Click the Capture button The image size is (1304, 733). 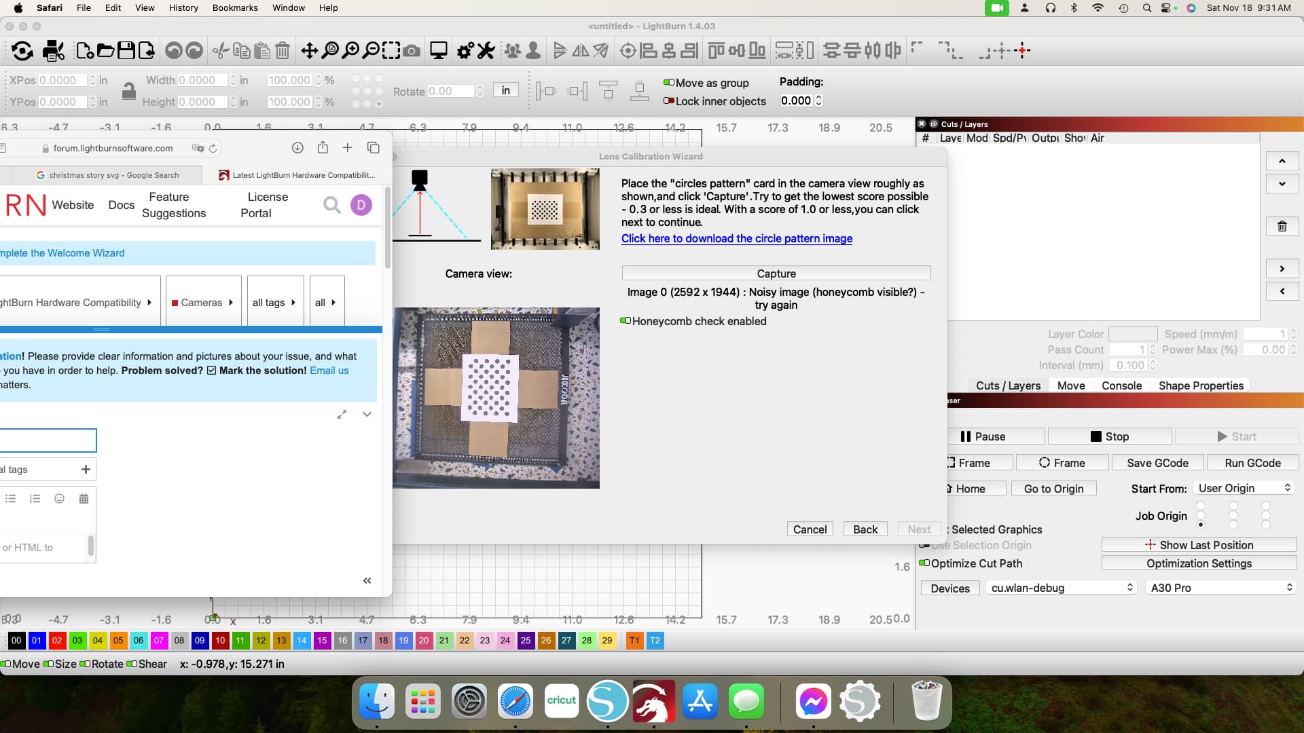click(x=776, y=274)
